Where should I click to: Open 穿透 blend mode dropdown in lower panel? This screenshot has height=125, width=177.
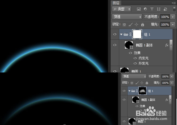(134, 76)
